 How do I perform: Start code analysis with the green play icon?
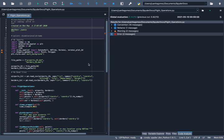pyautogui.click(x=210, y=10)
